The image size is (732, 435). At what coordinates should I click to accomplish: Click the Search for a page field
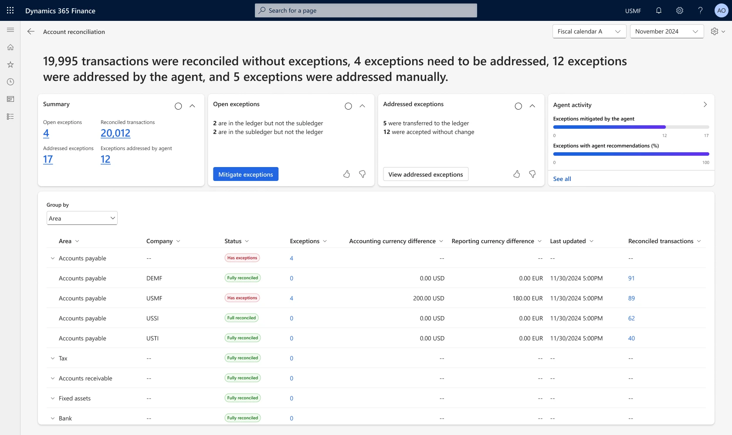[x=366, y=10]
